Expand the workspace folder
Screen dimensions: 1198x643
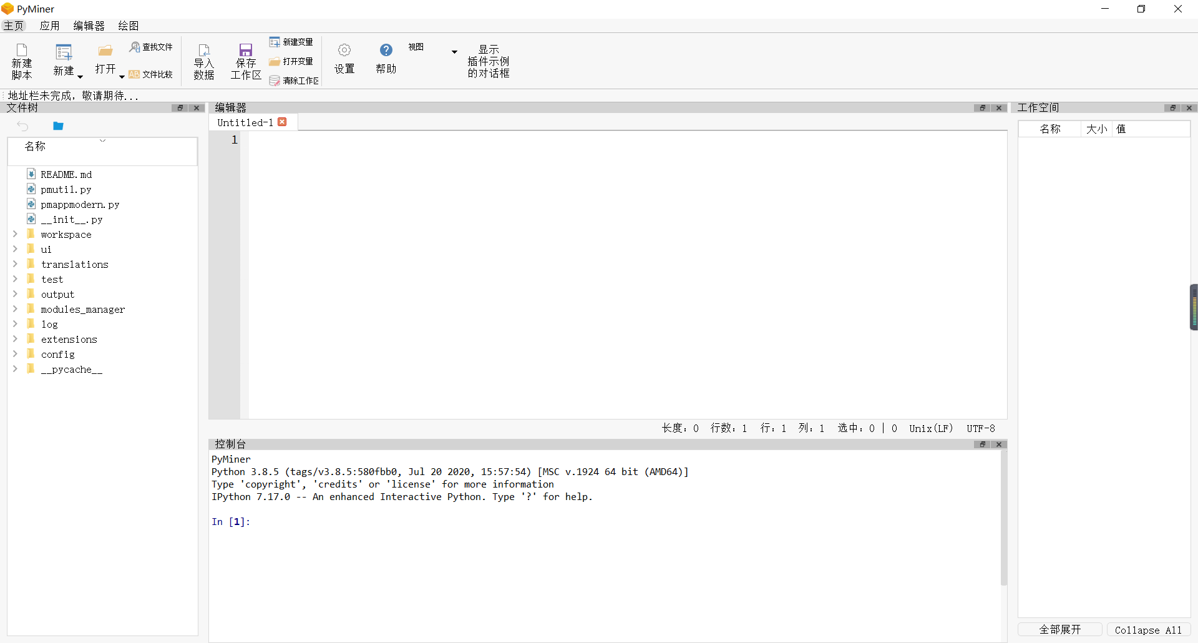coord(15,234)
